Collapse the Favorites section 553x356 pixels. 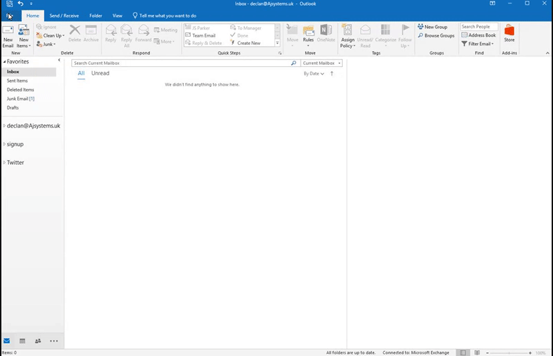tap(5, 61)
